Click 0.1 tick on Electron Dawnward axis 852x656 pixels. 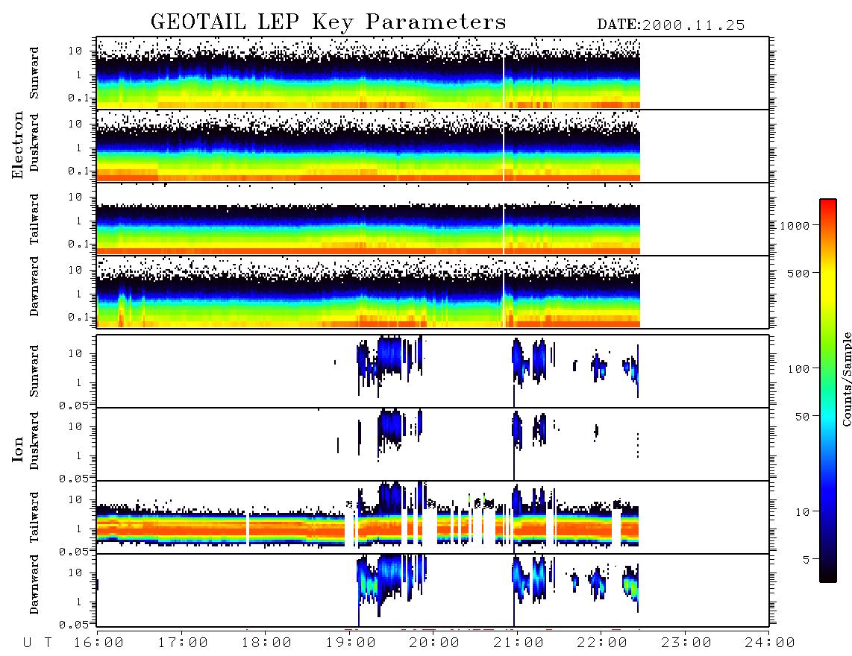78,317
